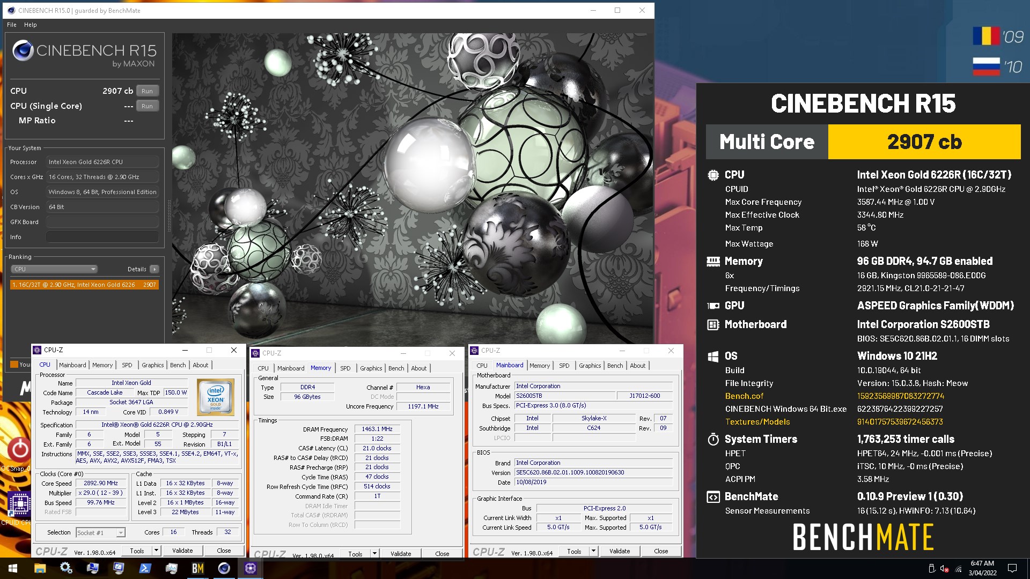The image size is (1030, 579).
Task: Click Tools button in first CPU-Z window
Action: (137, 551)
